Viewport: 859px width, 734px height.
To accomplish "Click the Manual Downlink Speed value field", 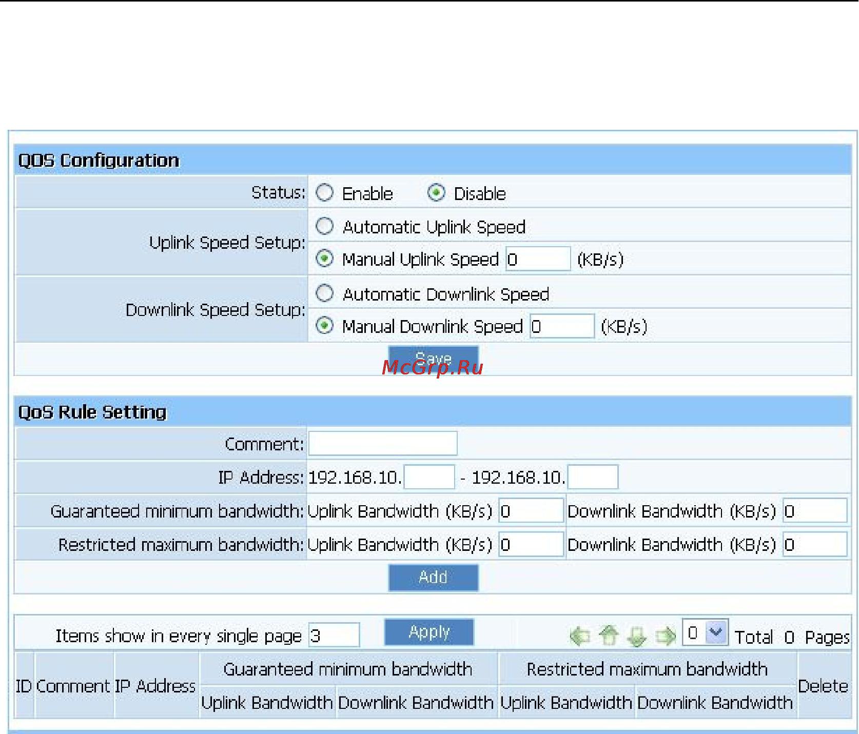I will click(x=562, y=326).
